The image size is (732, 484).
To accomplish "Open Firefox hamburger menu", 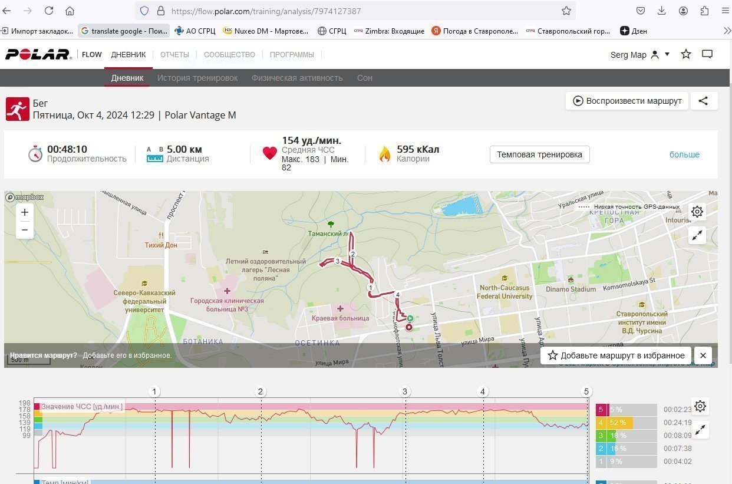I will 725,11.
